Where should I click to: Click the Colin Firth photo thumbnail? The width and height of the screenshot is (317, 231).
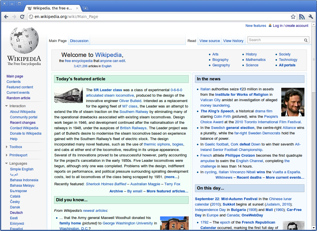[x=293, y=102]
